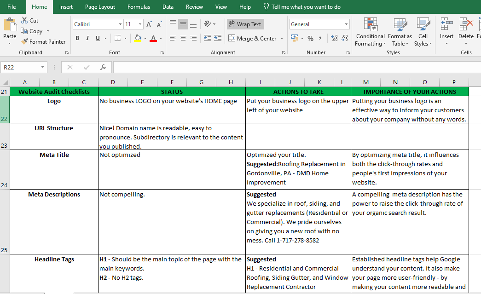Select column D header
The width and height of the screenshot is (481, 294).
click(x=113, y=82)
